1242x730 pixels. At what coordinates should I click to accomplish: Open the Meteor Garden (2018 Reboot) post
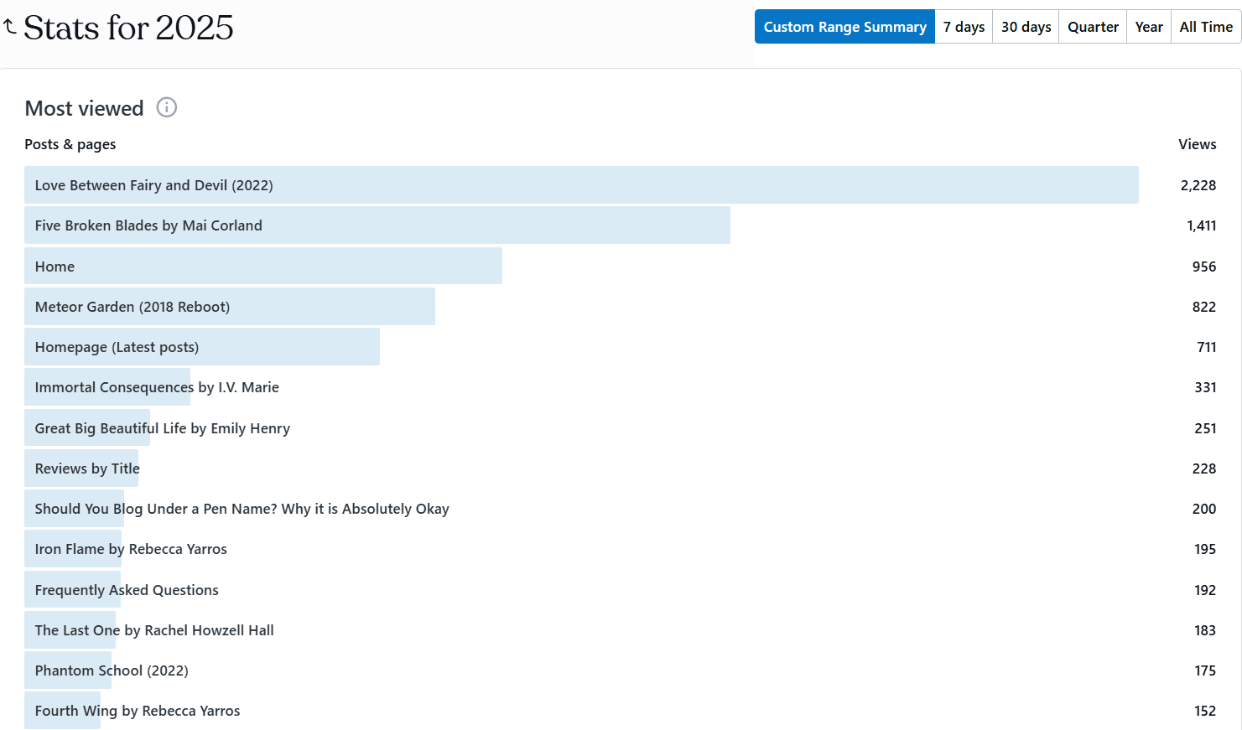pos(132,306)
